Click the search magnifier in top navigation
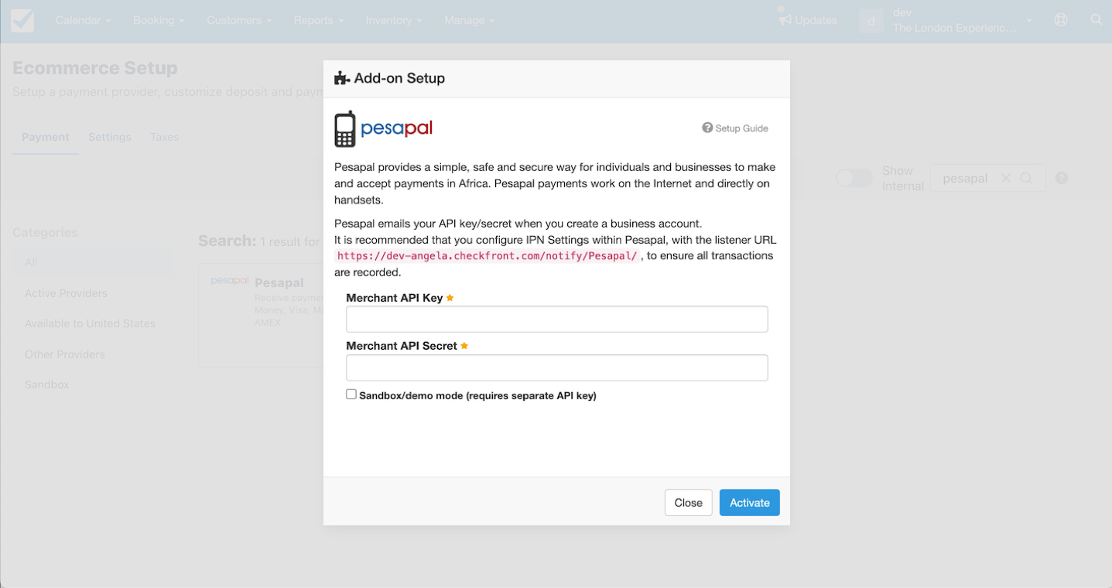 click(1097, 20)
